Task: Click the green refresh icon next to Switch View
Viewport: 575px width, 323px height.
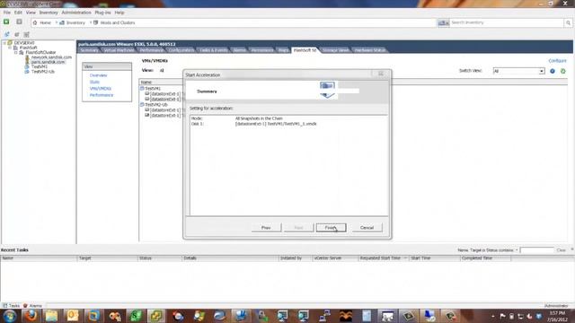Action: 563,71
